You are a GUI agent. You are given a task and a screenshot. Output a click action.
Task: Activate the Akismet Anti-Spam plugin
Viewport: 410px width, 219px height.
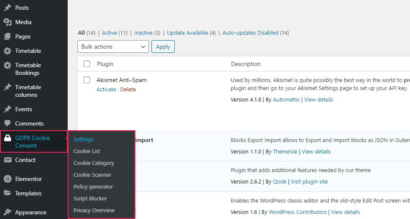[106, 89]
